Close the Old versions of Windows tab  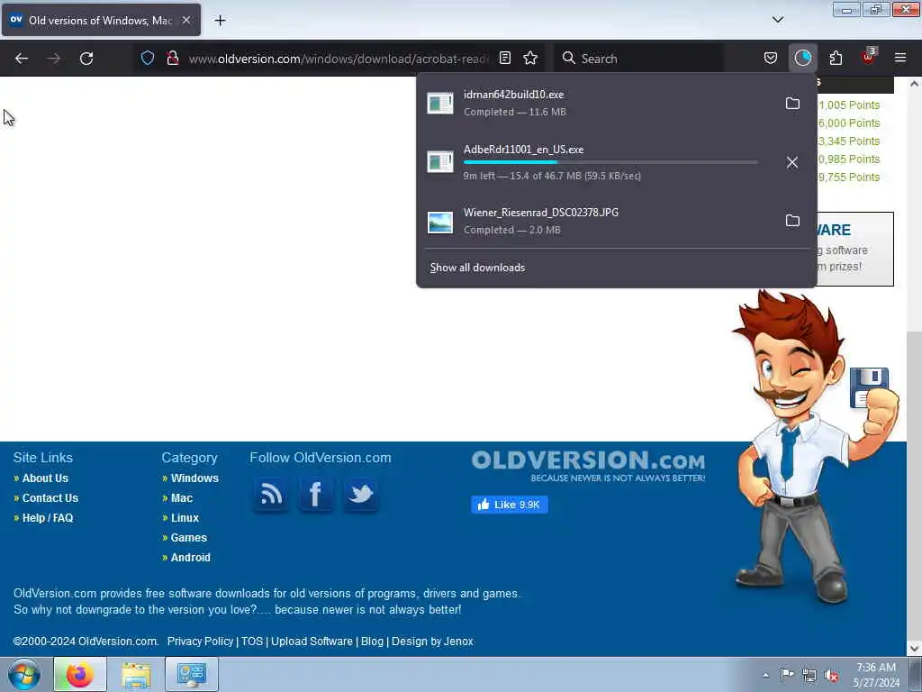tap(185, 20)
